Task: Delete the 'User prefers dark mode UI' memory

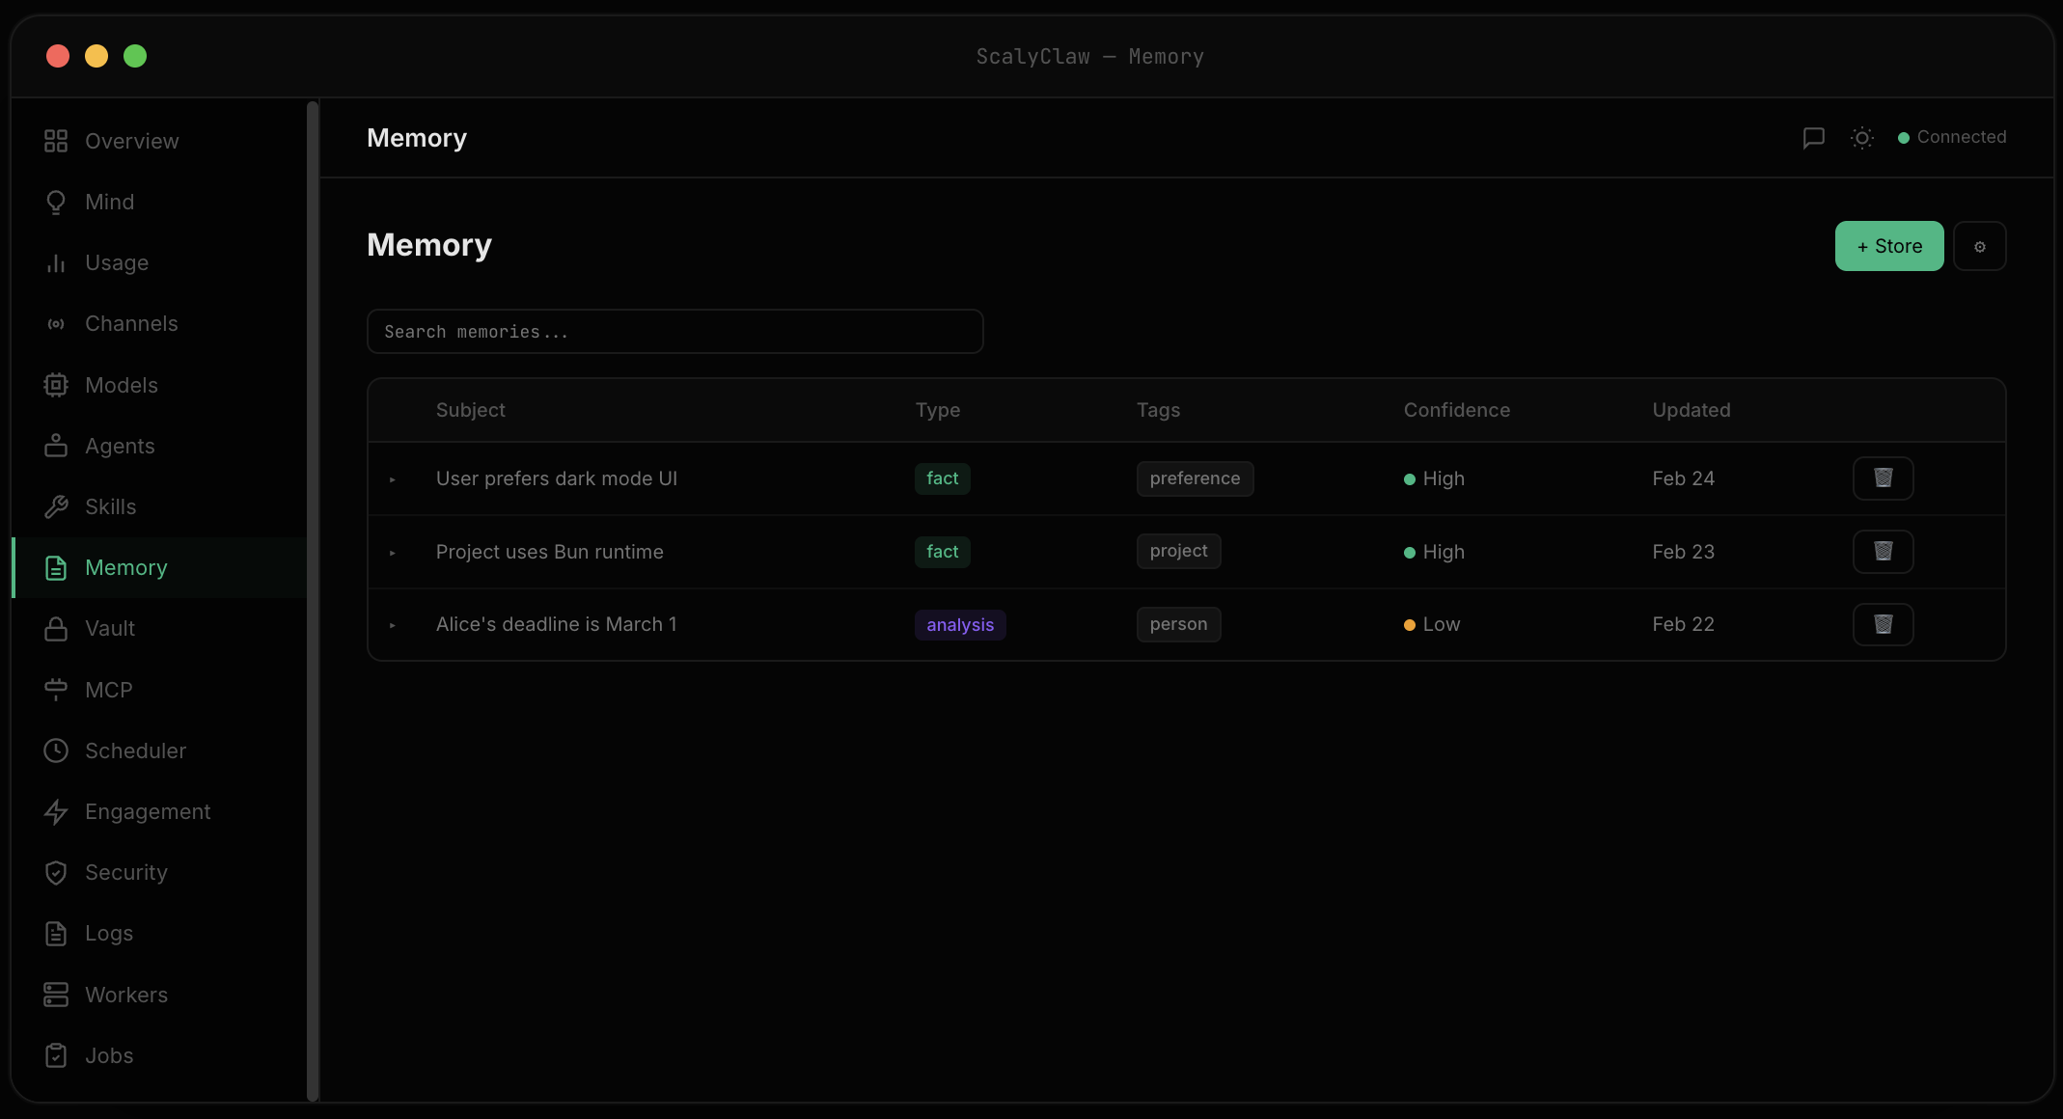Action: [1883, 478]
